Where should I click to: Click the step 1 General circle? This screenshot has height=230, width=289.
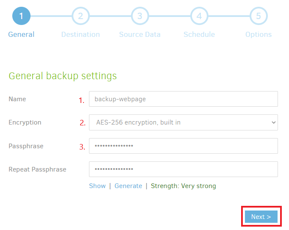click(x=21, y=16)
